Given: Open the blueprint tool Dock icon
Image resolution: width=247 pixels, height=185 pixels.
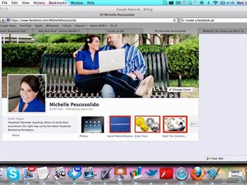Looking at the screenshot, I should click(213, 173).
